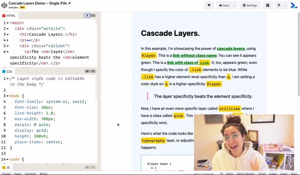The image size is (300, 175).
Task: Click the 'line-height: 1.8;' CSS line
Action: click(x=35, y=113)
